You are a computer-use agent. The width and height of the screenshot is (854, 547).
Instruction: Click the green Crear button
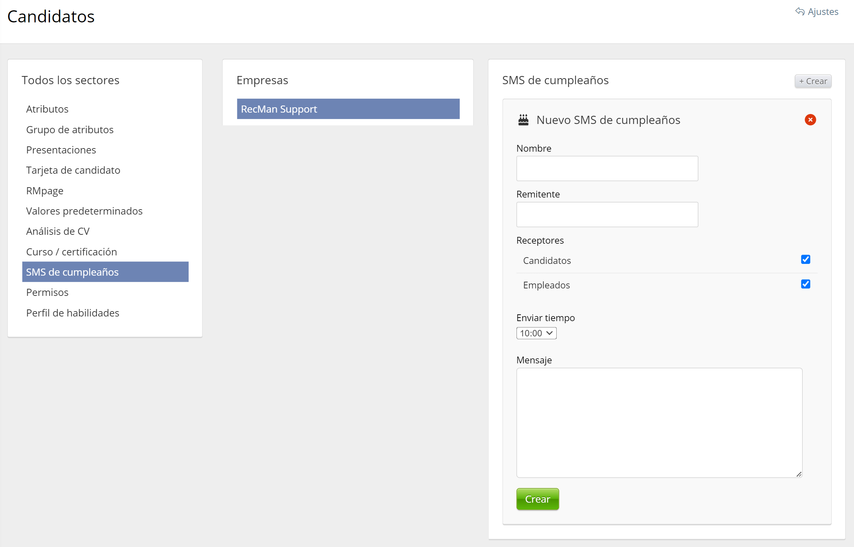pos(537,499)
